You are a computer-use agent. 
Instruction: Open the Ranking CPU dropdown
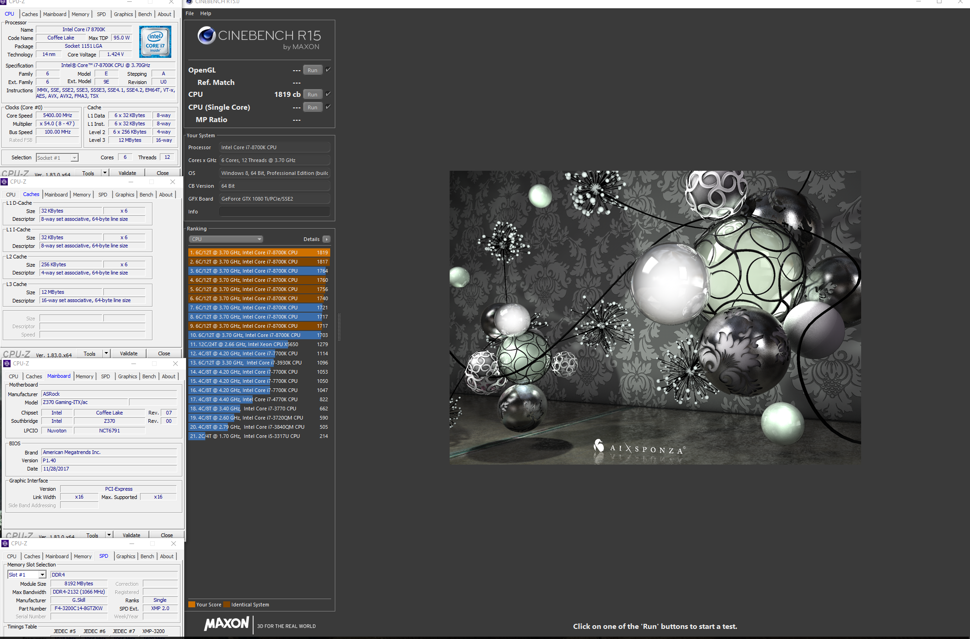[x=226, y=239]
